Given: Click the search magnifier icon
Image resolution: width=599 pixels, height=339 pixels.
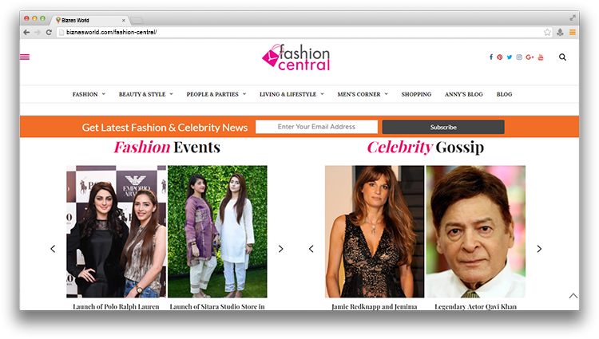Looking at the screenshot, I should point(562,57).
